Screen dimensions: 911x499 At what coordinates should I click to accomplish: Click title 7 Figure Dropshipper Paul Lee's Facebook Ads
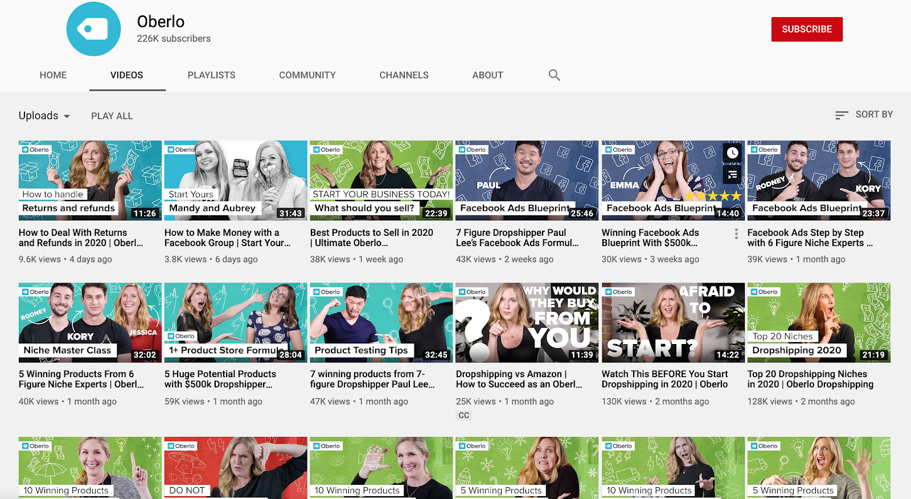(x=518, y=238)
